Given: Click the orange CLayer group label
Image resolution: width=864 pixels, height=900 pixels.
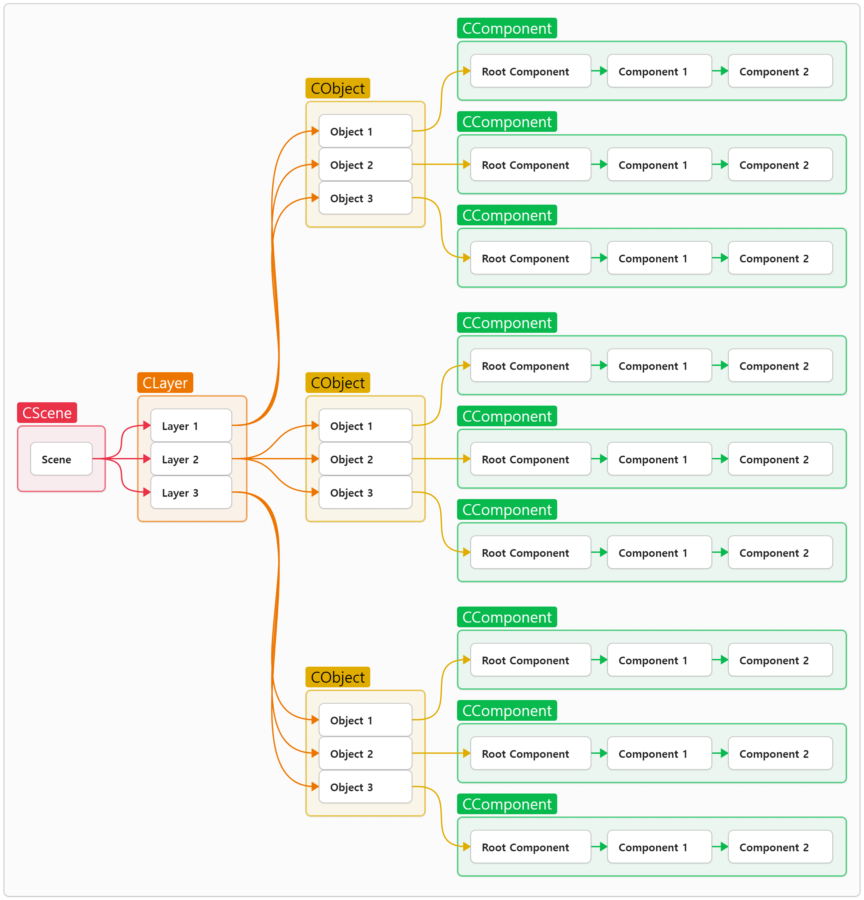Looking at the screenshot, I should point(165,383).
